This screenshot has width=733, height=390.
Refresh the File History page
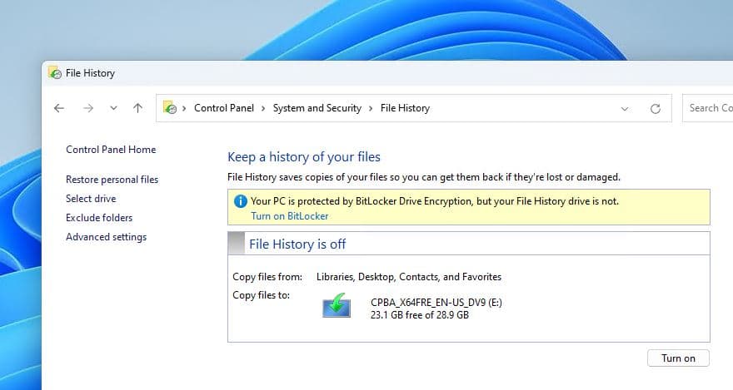tap(656, 109)
